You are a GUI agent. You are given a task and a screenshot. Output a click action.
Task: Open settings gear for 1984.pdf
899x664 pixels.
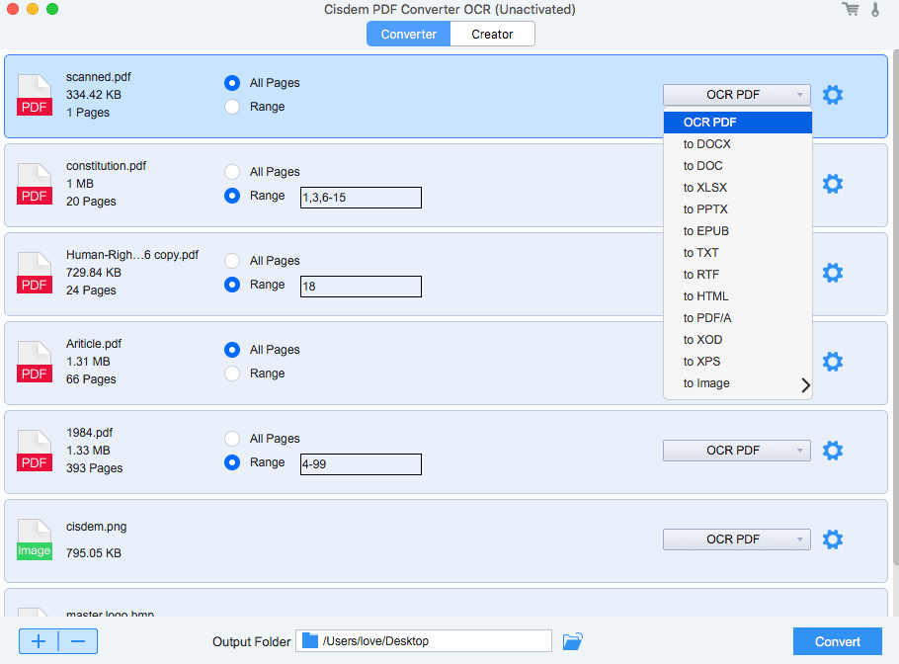point(833,451)
